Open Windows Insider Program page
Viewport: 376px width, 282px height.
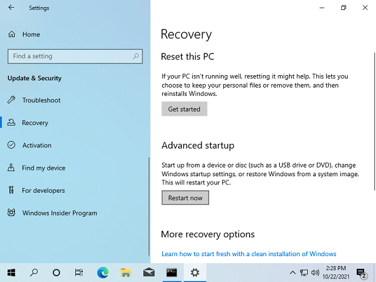click(60, 213)
